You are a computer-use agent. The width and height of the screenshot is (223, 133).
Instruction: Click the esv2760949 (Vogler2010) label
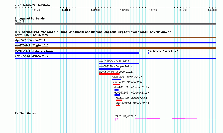32,45
